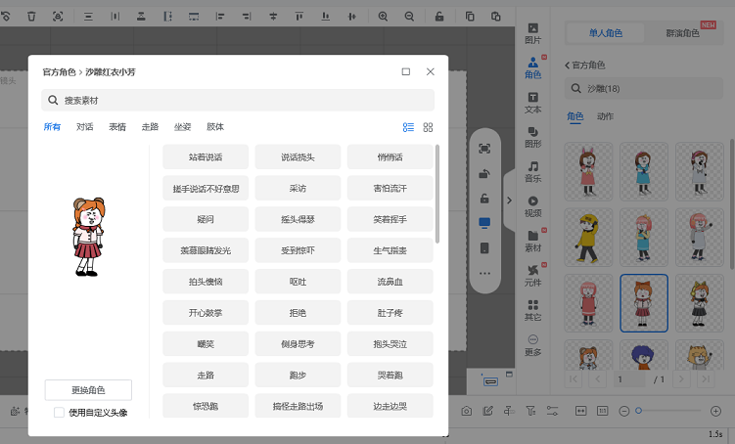
Task: Select the 坐姿 tab in dialog
Action: click(183, 127)
